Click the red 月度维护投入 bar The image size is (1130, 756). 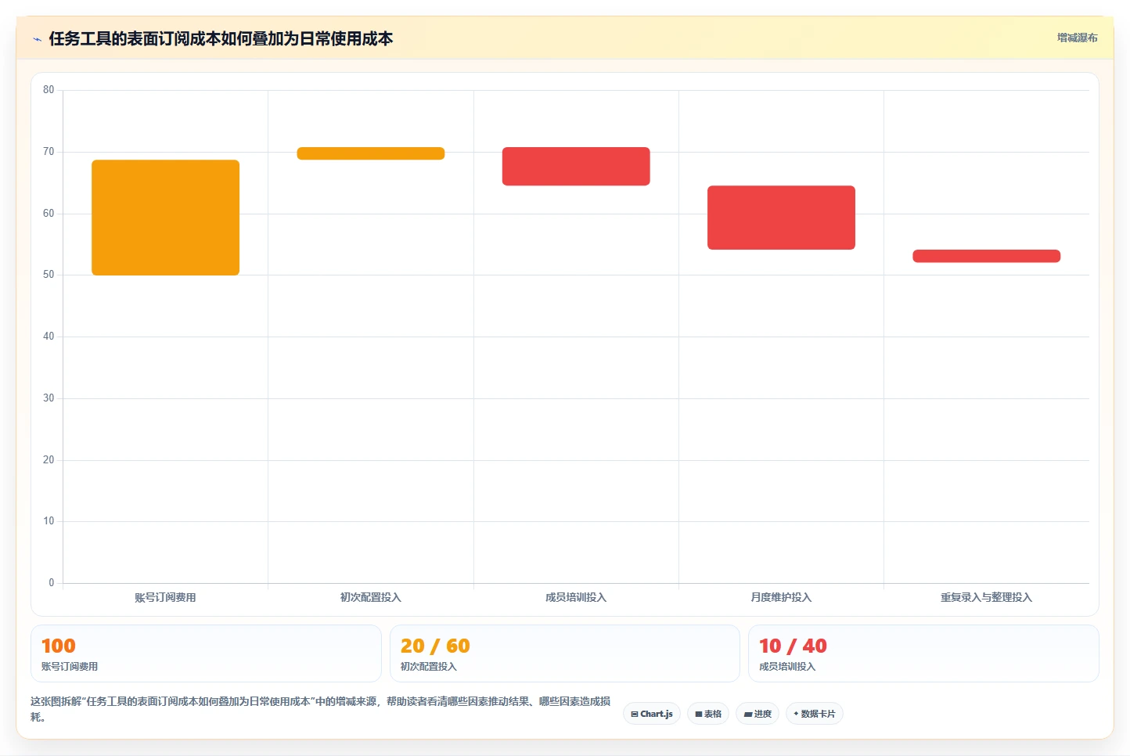coord(781,218)
